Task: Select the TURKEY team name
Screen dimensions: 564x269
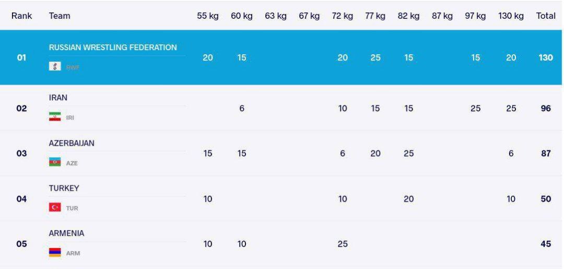Action: [x=64, y=188]
